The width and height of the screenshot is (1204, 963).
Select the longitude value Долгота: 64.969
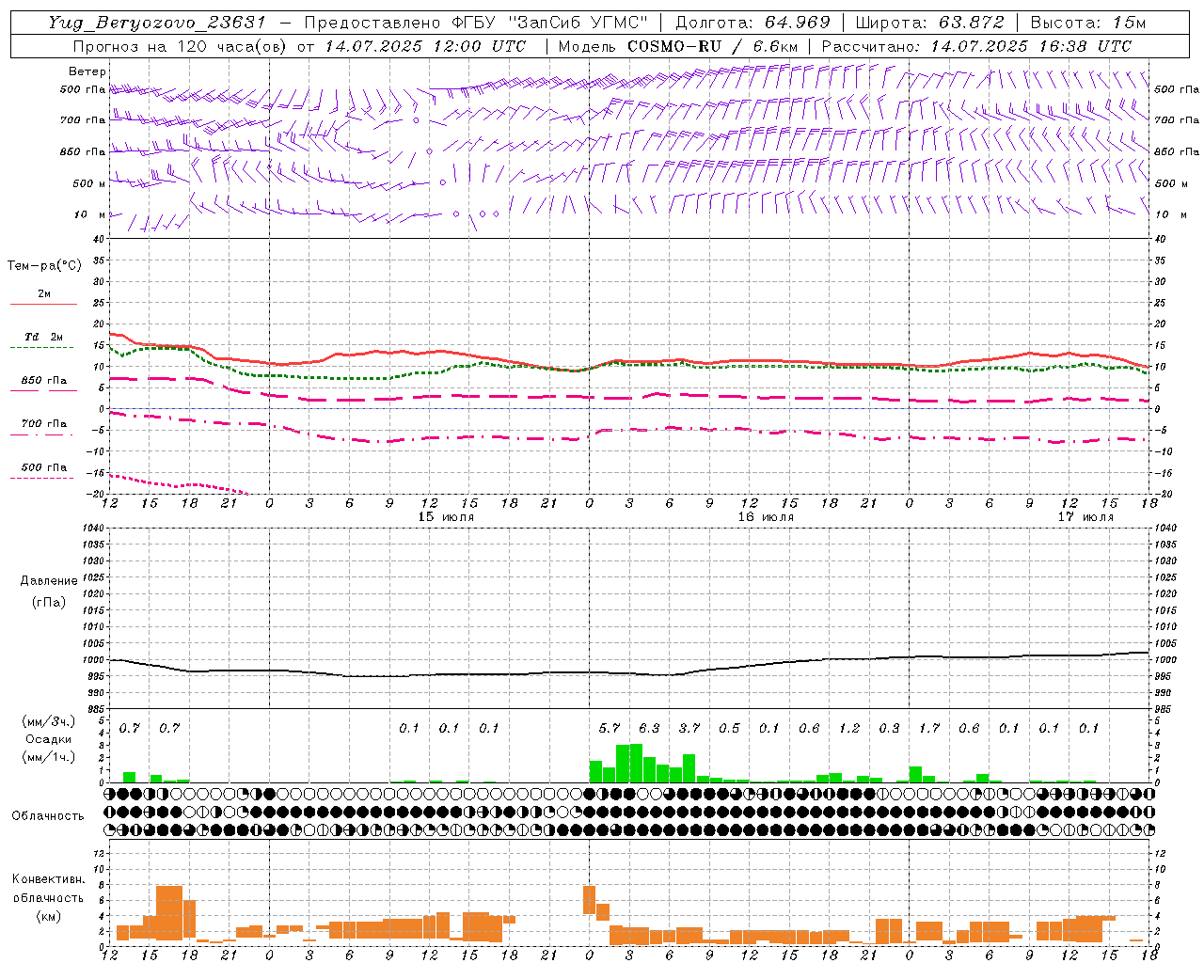click(x=752, y=23)
